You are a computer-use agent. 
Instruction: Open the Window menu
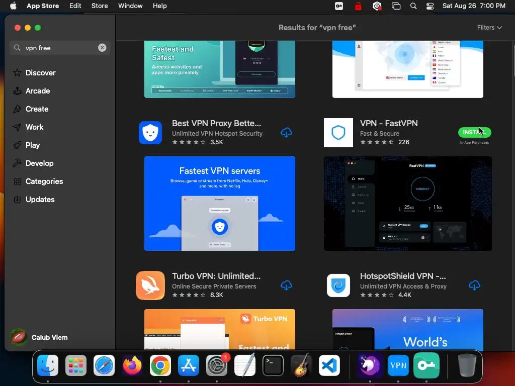[x=130, y=6]
